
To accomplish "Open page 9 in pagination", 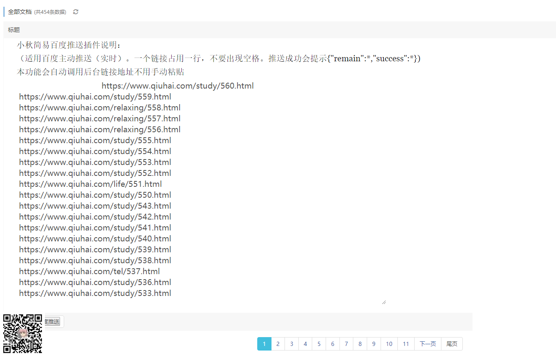I will (373, 344).
